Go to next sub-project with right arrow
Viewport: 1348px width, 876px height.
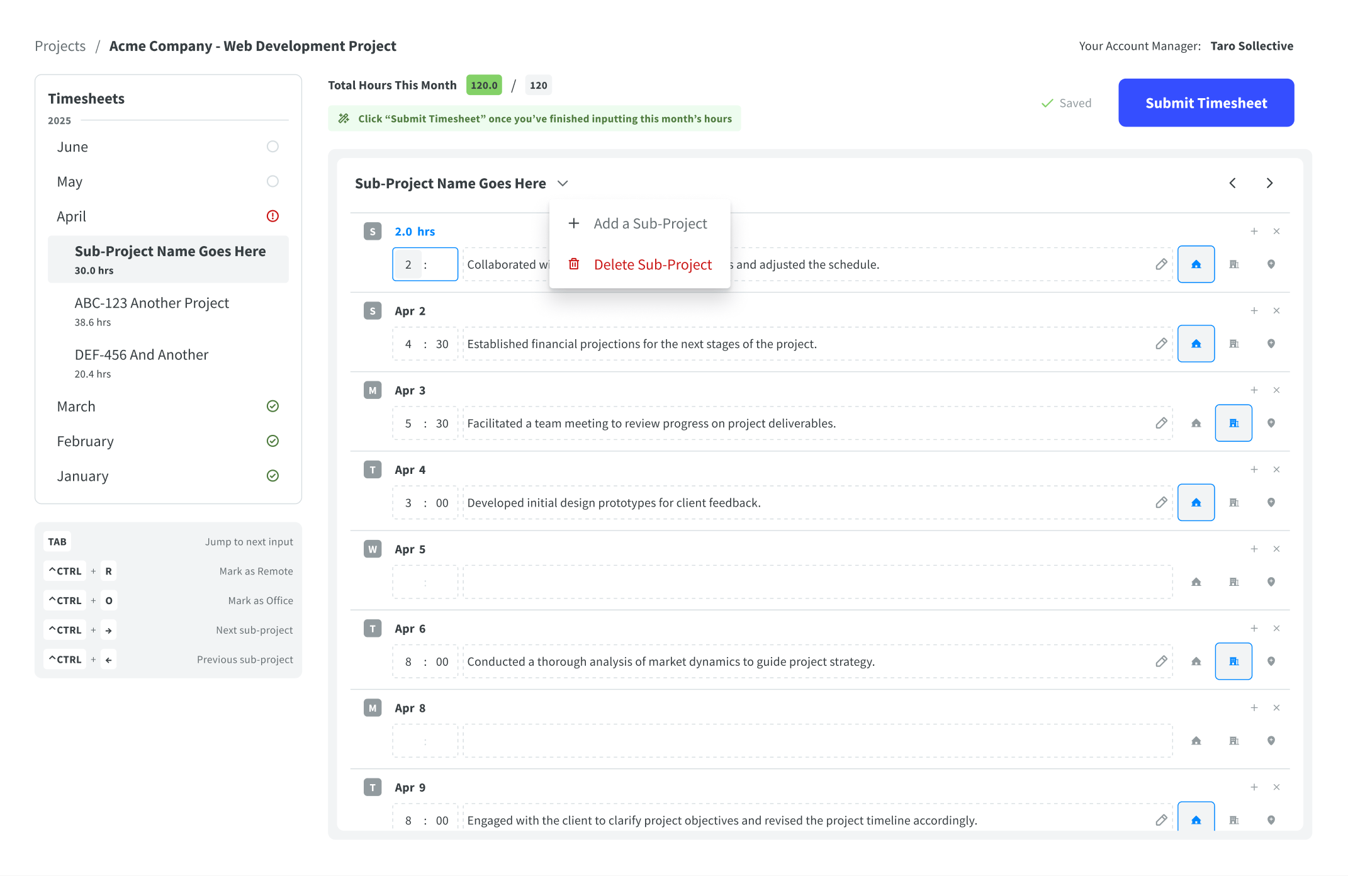1269,183
